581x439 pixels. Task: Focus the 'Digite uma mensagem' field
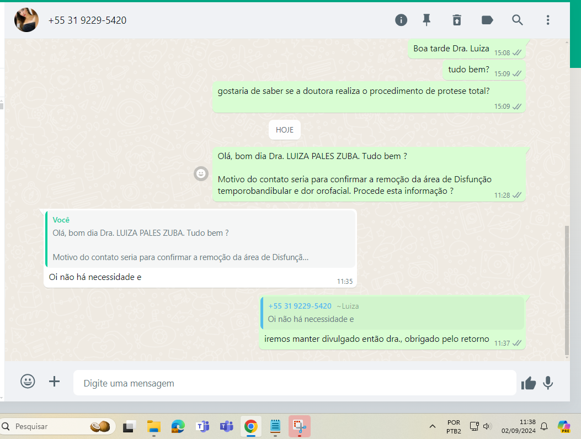(x=295, y=383)
